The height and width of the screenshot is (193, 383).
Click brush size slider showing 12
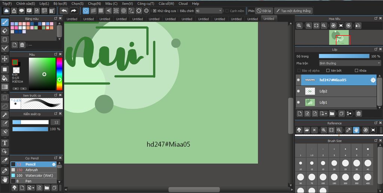pos(31,122)
